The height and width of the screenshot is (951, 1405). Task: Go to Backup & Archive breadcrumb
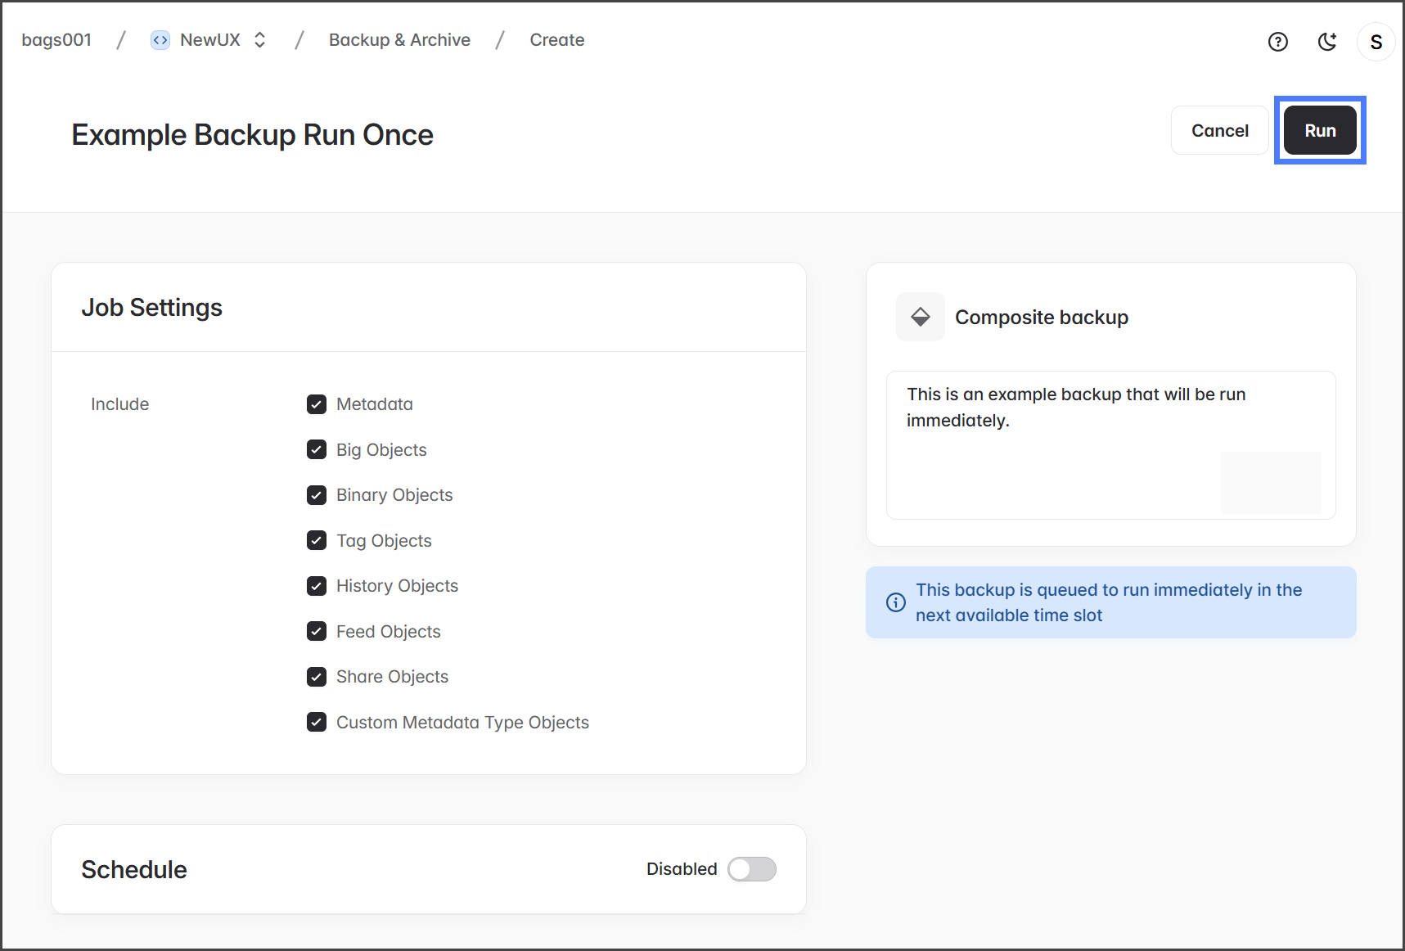[399, 40]
